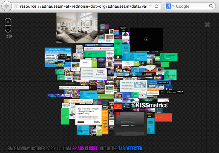Viewport: 219px width, 153px height.
Task: Click the blue WATCH NOW button ad
Action: click(x=106, y=45)
